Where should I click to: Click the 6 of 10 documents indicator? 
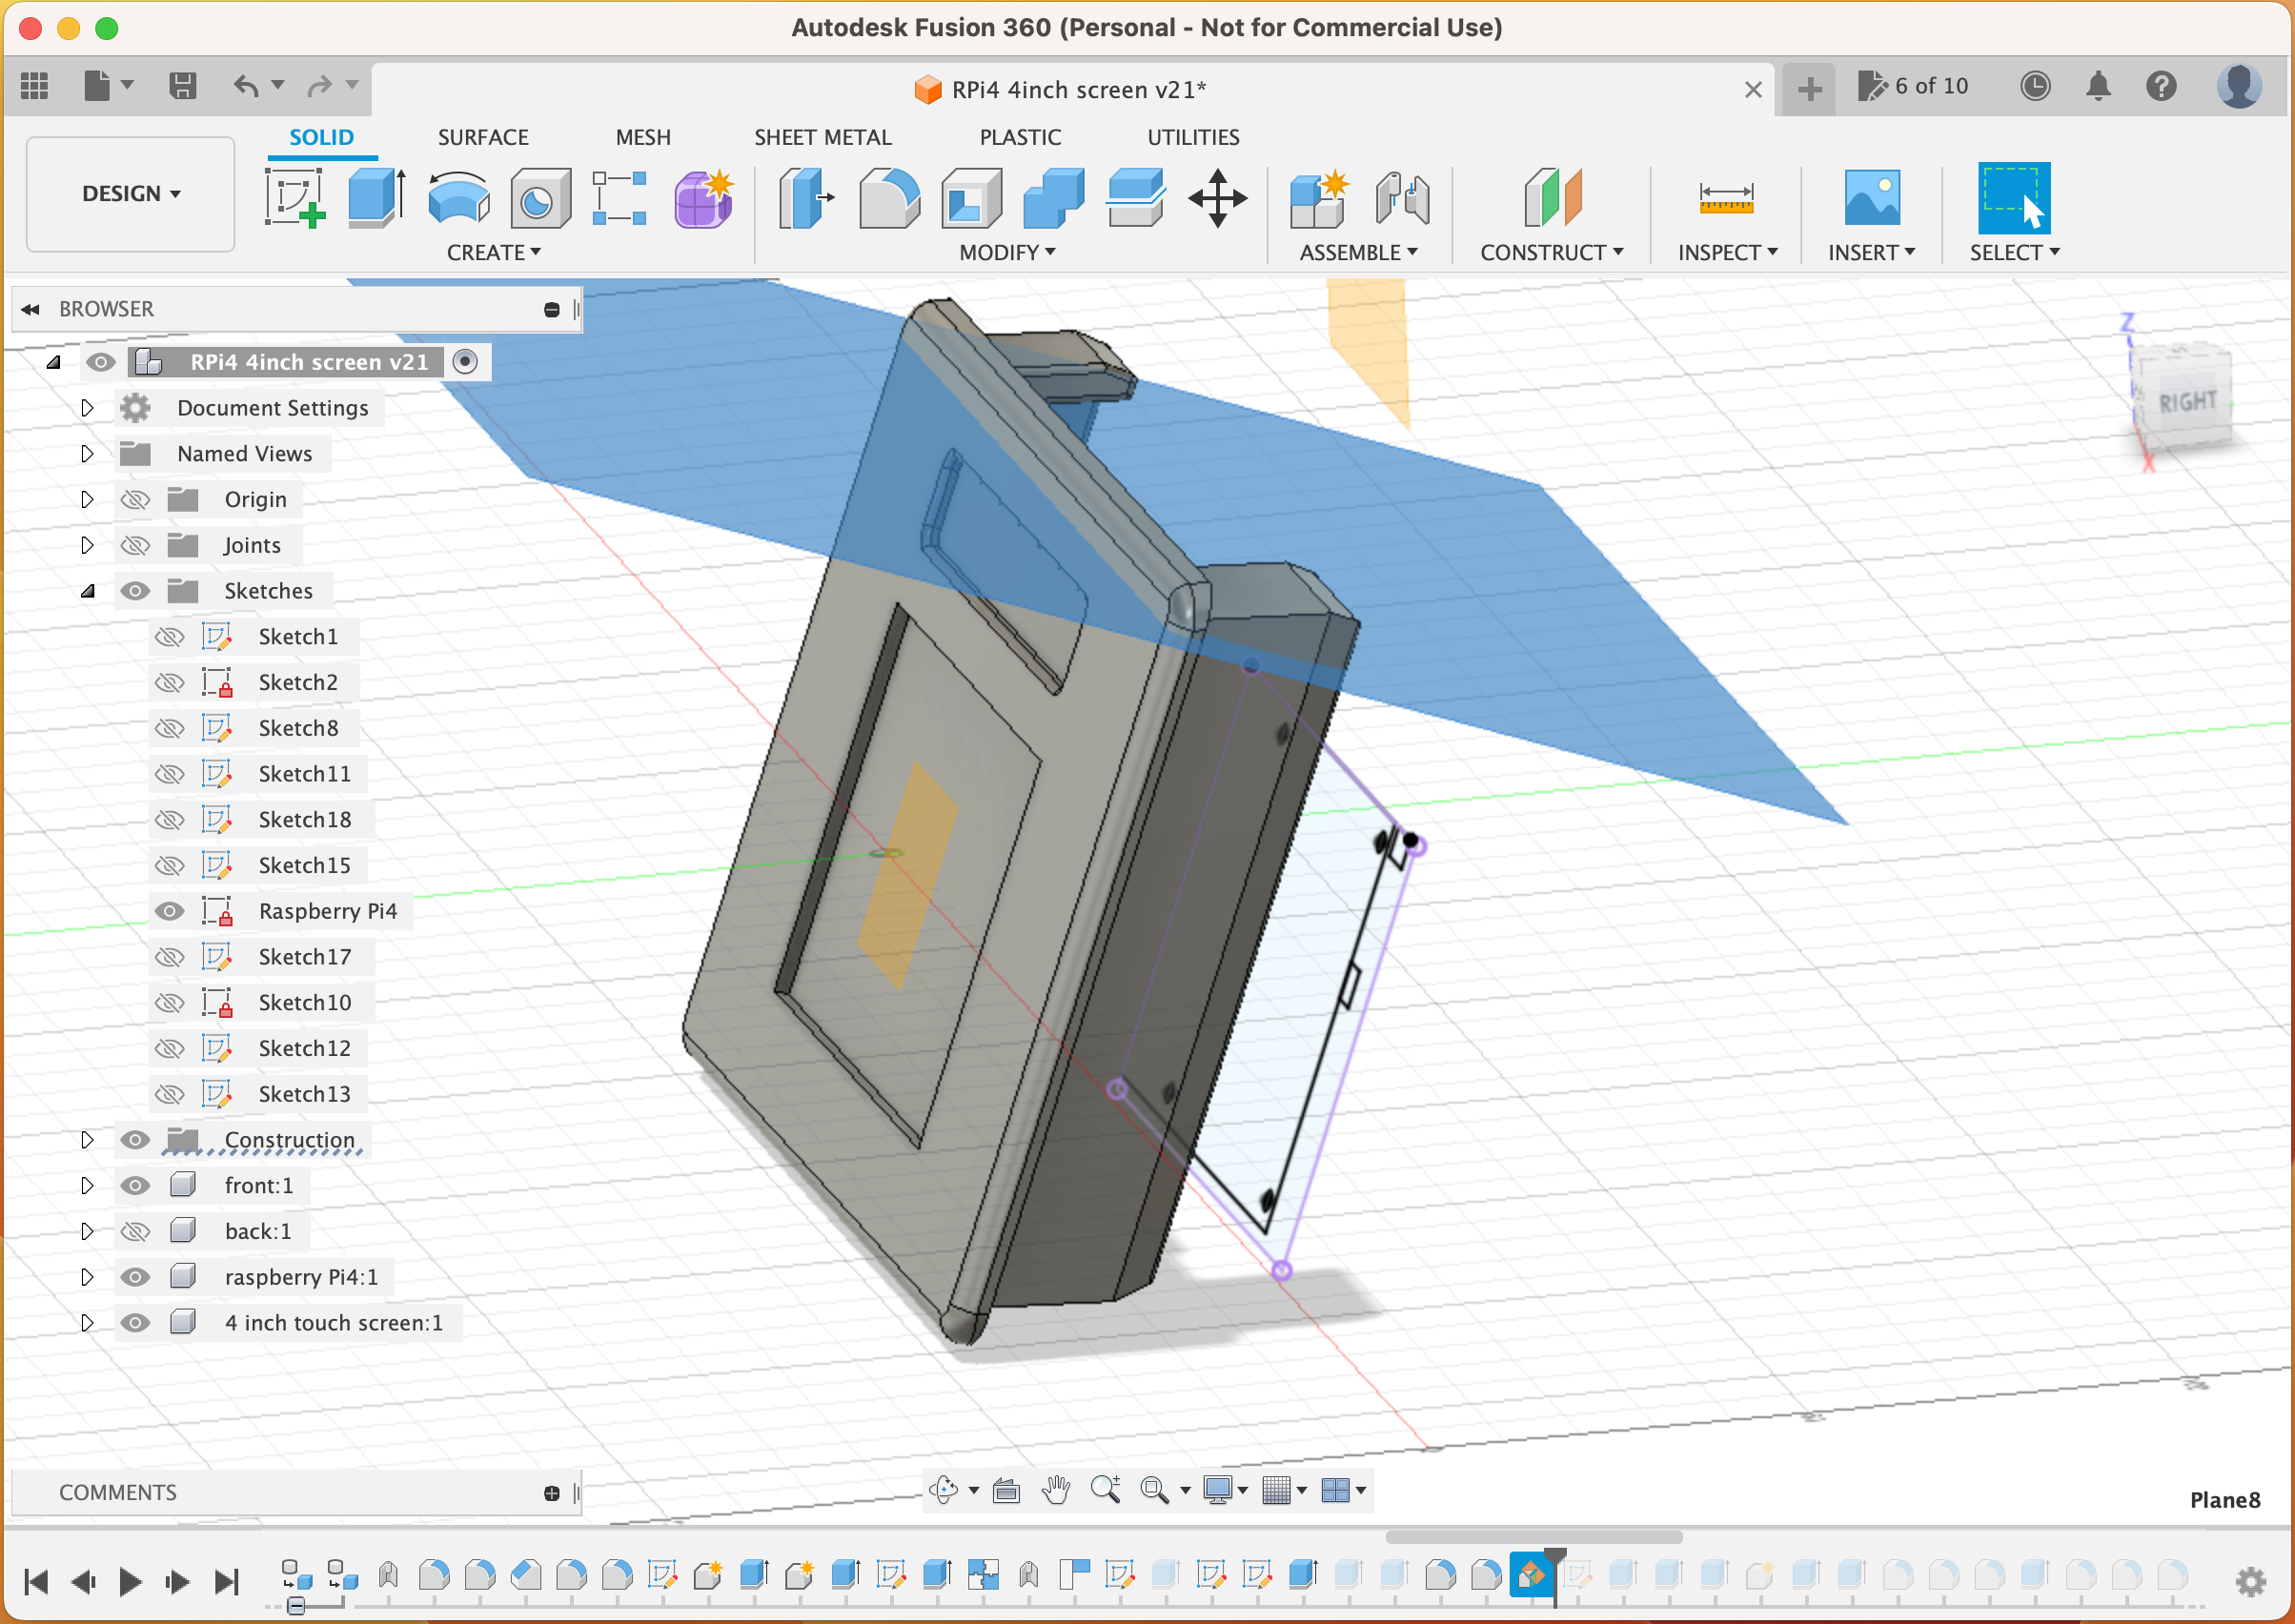[x=1913, y=86]
